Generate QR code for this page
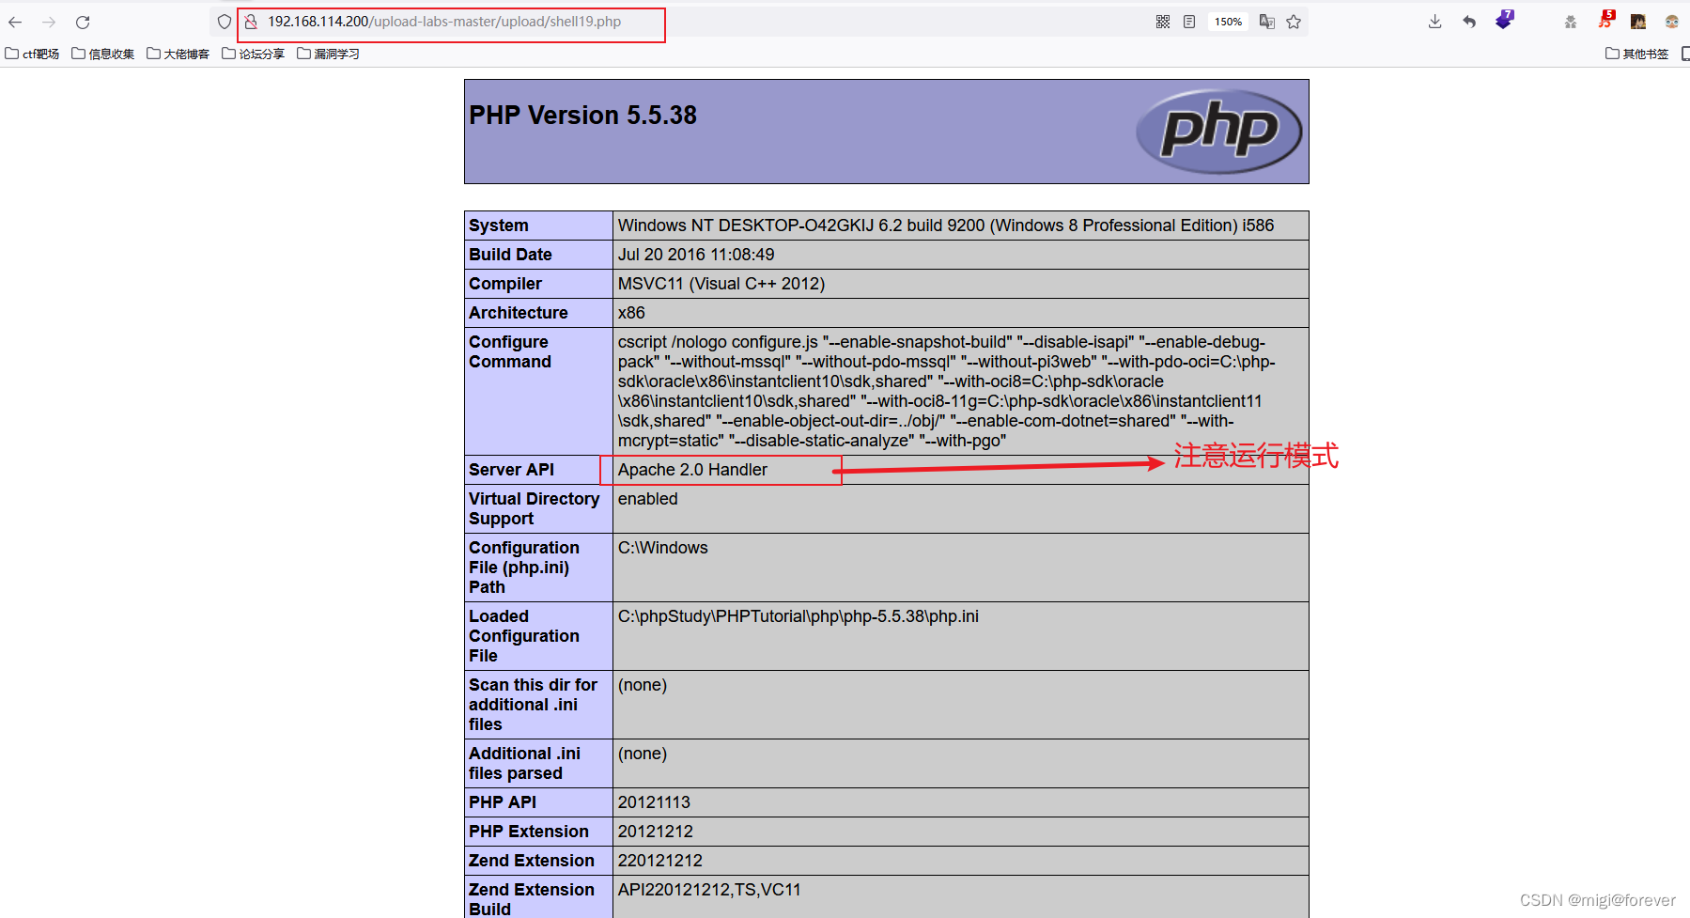This screenshot has height=918, width=1690. pos(1163,22)
